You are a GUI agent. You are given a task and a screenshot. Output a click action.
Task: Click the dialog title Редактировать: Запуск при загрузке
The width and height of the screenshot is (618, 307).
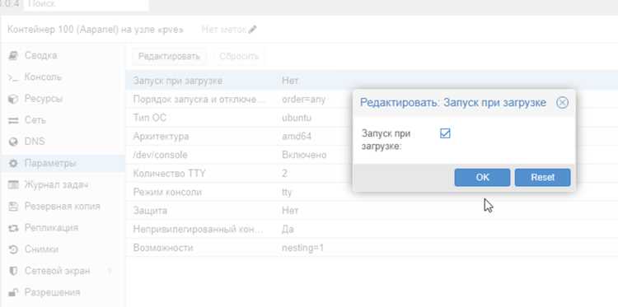[x=453, y=103]
